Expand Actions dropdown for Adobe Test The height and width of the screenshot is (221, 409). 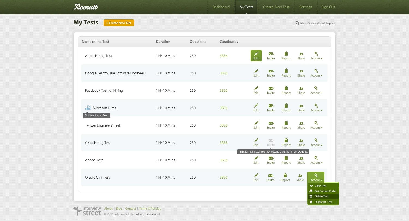pyautogui.click(x=316, y=160)
